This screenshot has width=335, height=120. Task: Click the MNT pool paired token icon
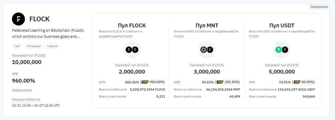point(207,50)
